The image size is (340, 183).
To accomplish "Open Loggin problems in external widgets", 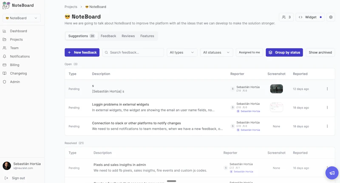I will [120, 104].
